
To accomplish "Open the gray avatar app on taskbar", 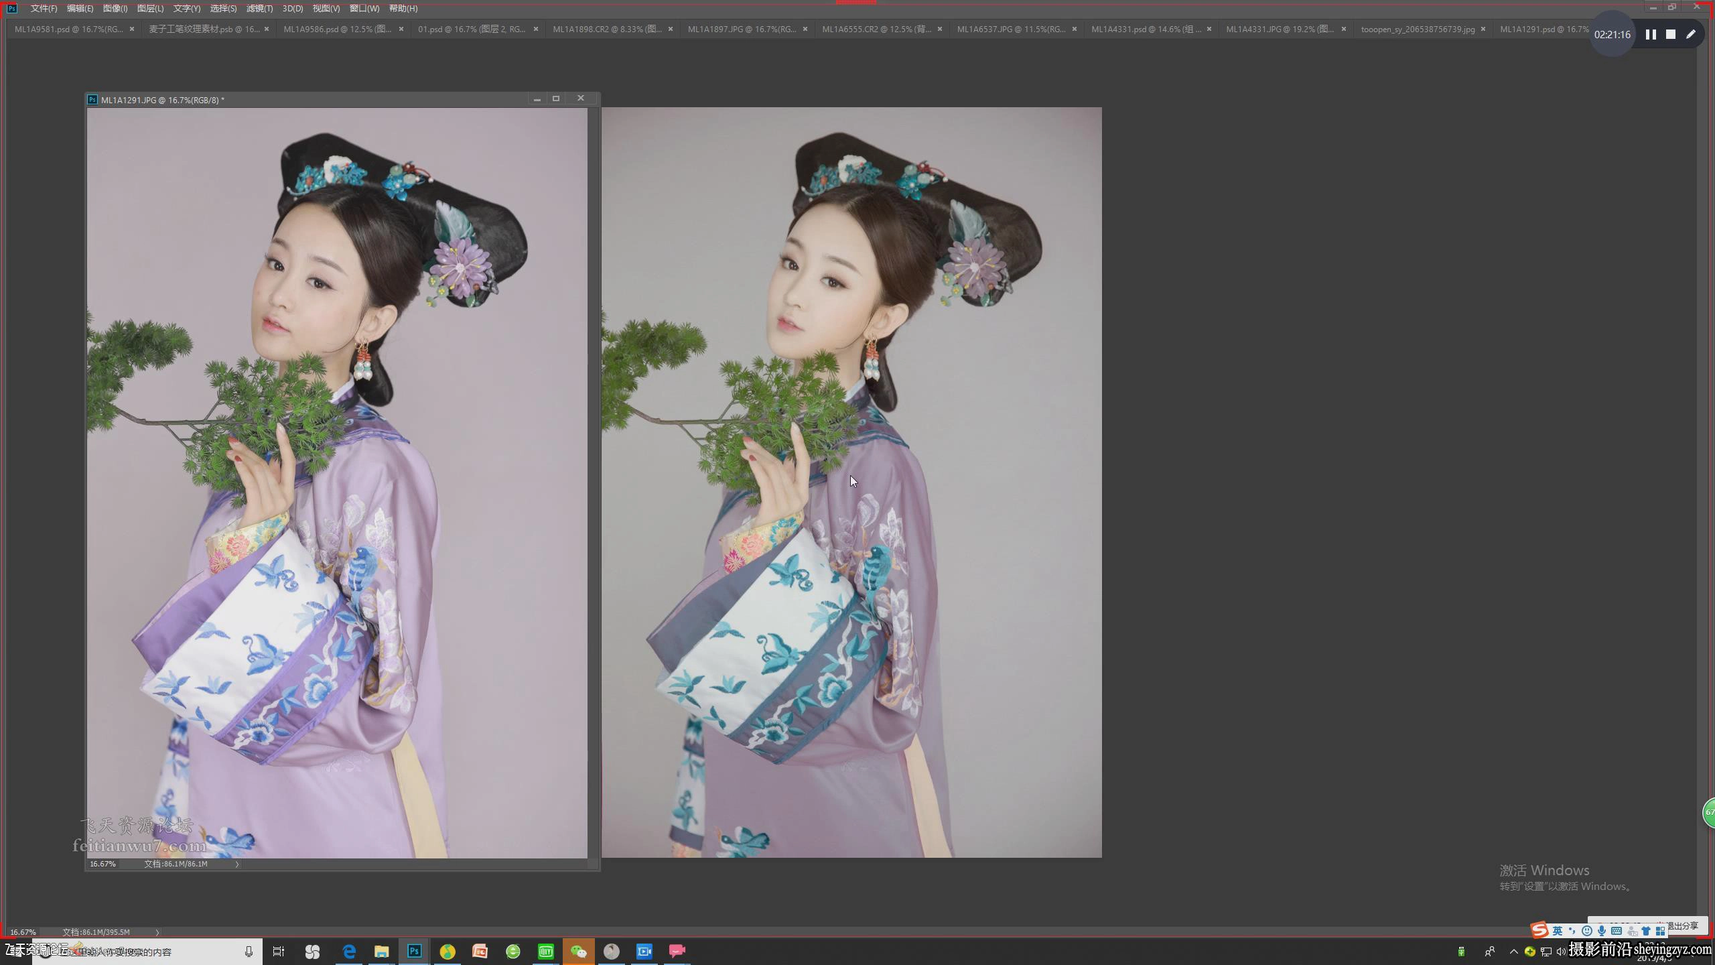I will point(612,952).
